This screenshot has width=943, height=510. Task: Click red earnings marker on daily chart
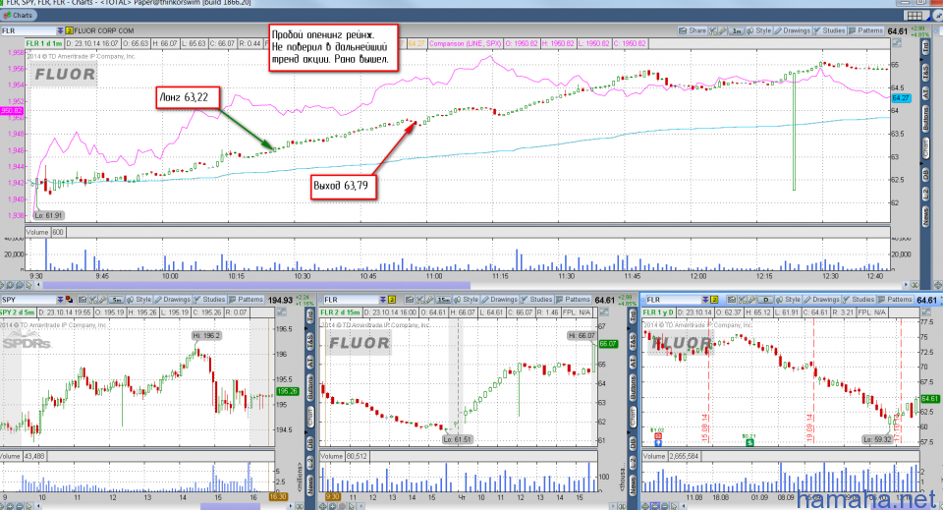pos(657,436)
